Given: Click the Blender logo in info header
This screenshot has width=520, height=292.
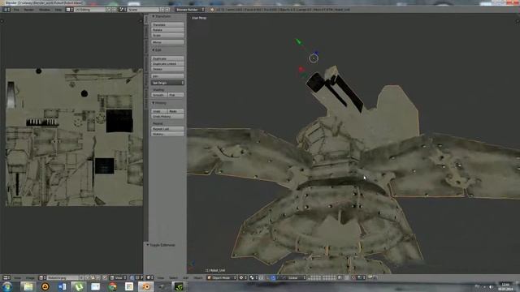Looking at the screenshot, I should [x=212, y=10].
